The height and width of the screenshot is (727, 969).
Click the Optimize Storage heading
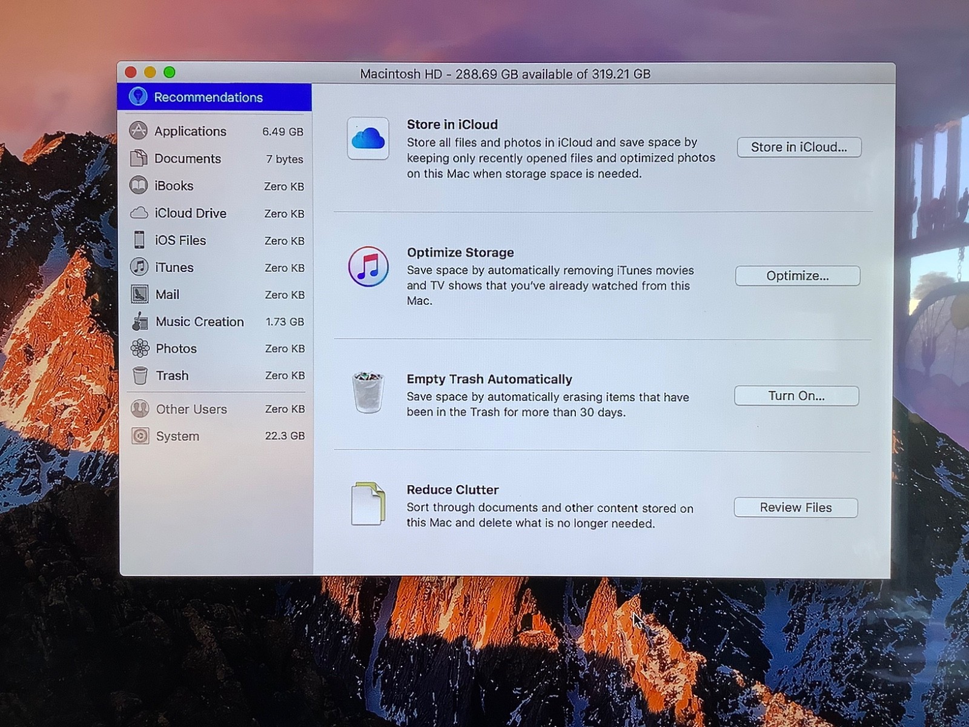[460, 252]
